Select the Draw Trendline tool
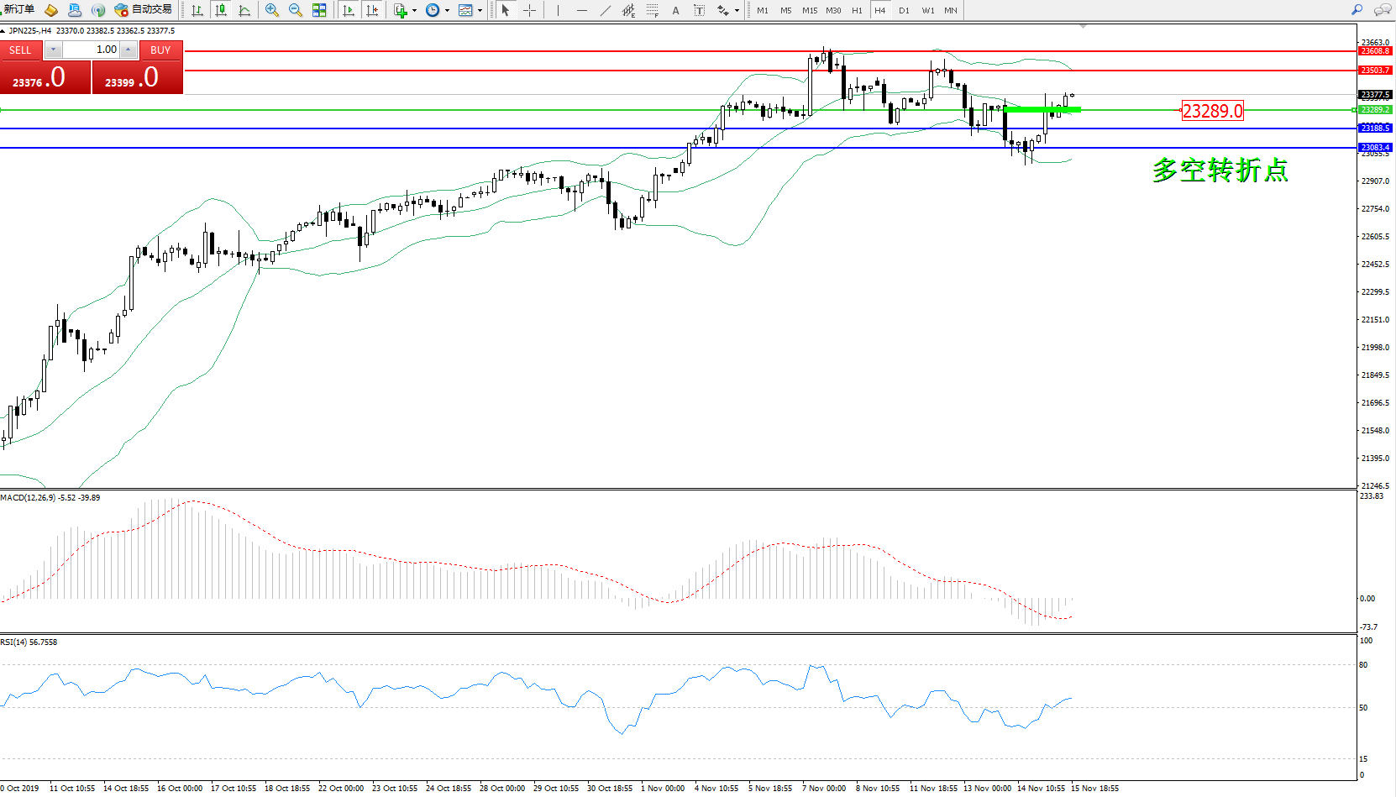Screen dimensions: 1396x797 click(606, 10)
